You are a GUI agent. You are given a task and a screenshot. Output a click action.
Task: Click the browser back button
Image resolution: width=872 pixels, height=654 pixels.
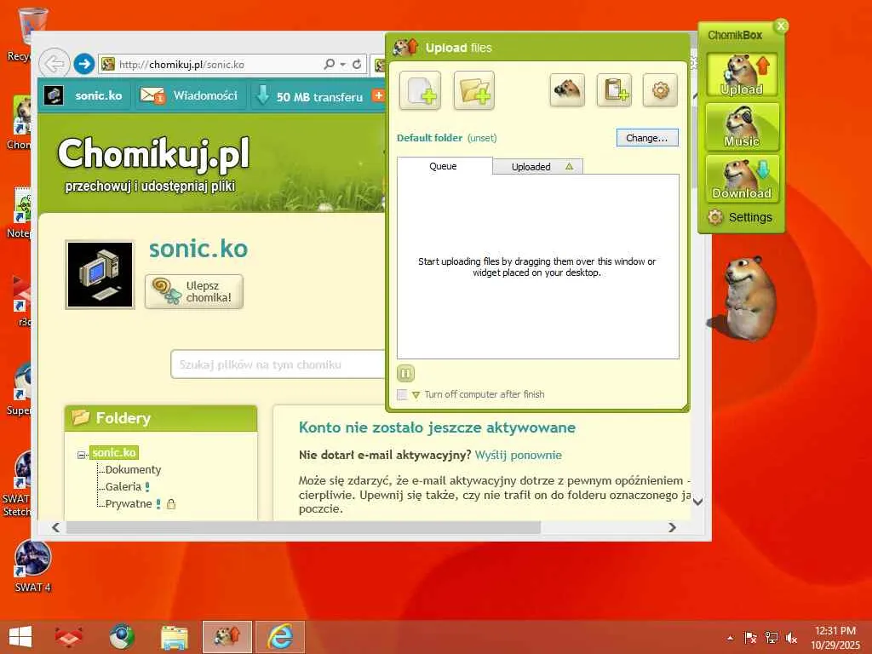pyautogui.click(x=54, y=64)
